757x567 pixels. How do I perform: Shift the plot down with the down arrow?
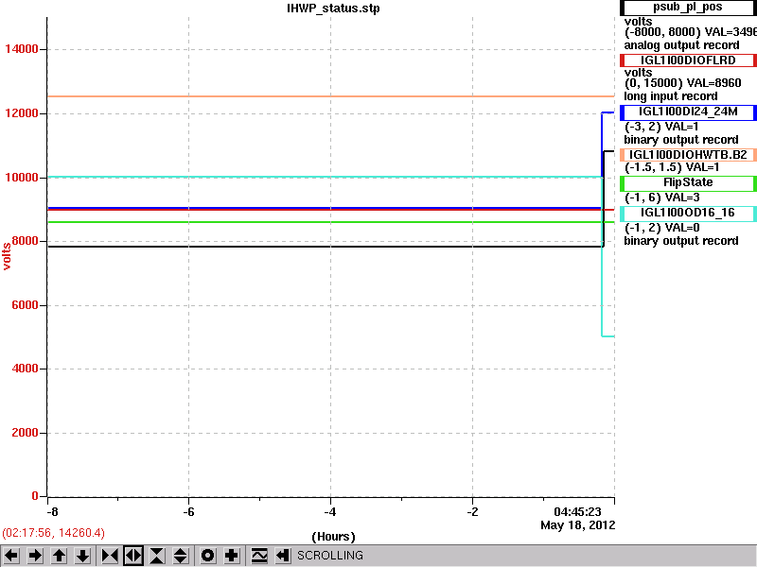[x=83, y=556]
